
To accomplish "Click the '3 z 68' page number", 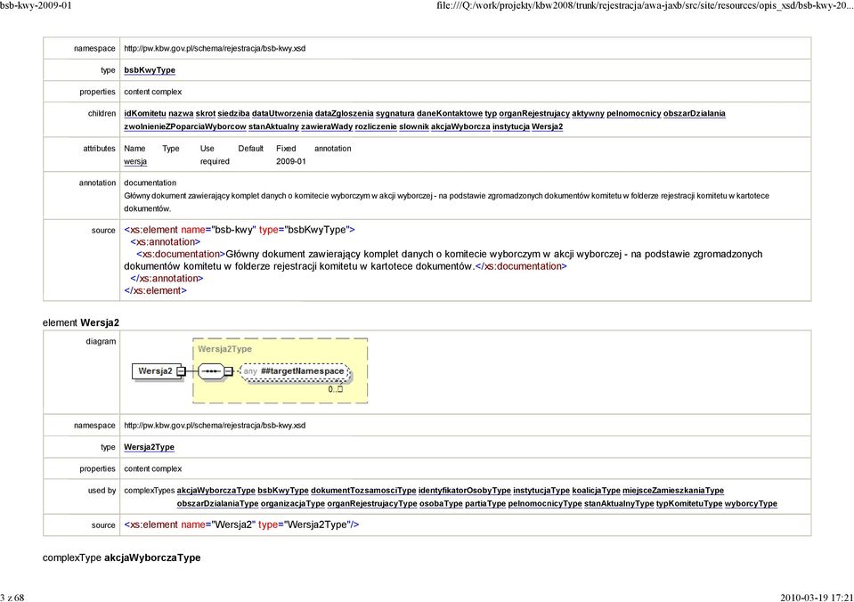I will click(x=12, y=598).
